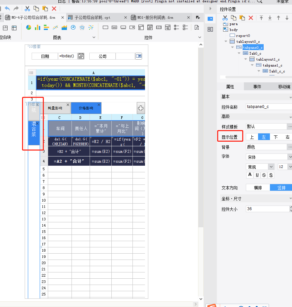Open the widget library grid icon in sidebar
Viewport: 292px width, 307px height.
pyautogui.click(x=210, y=29)
